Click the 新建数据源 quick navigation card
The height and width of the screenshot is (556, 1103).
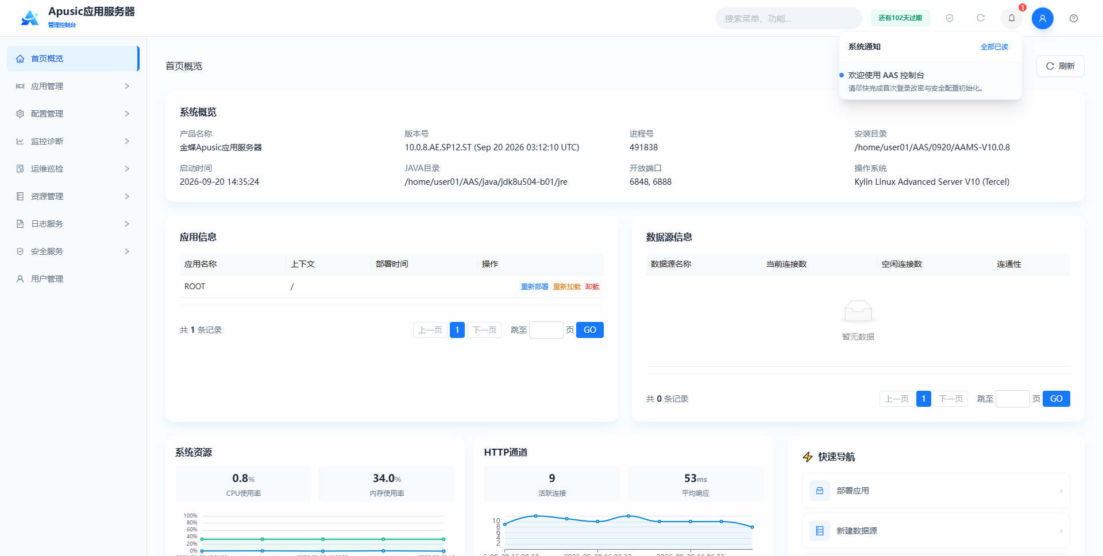(936, 531)
